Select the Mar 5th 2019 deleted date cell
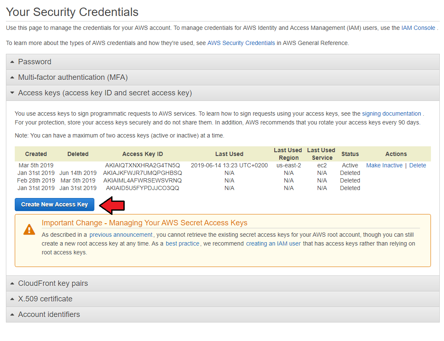Image resolution: width=444 pixels, height=341 pixels. 78,180
